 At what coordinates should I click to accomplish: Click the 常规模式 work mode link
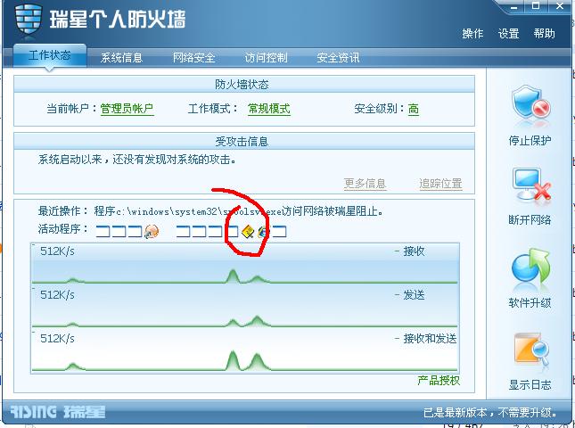coord(269,109)
